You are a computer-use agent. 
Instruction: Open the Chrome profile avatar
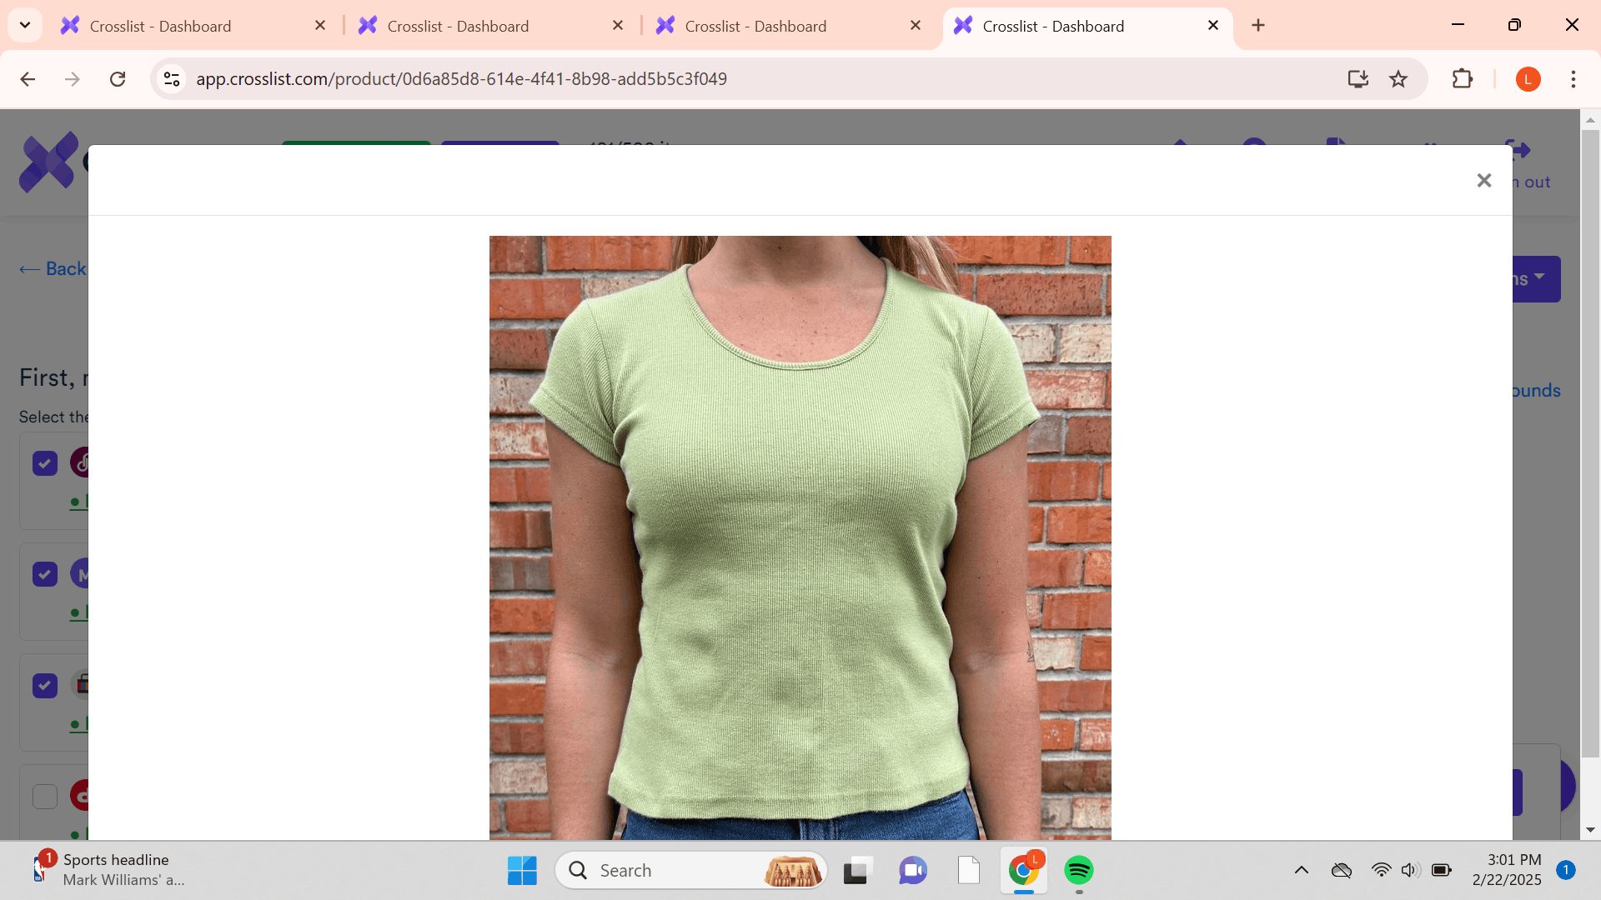pyautogui.click(x=1528, y=79)
